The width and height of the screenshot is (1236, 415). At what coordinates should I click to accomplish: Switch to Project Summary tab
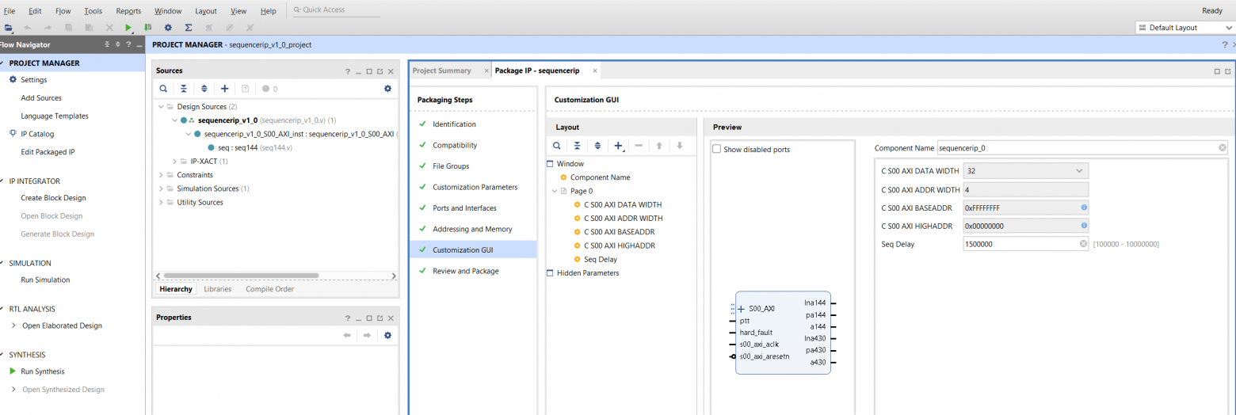(x=442, y=70)
